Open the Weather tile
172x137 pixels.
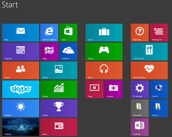click(x=21, y=108)
